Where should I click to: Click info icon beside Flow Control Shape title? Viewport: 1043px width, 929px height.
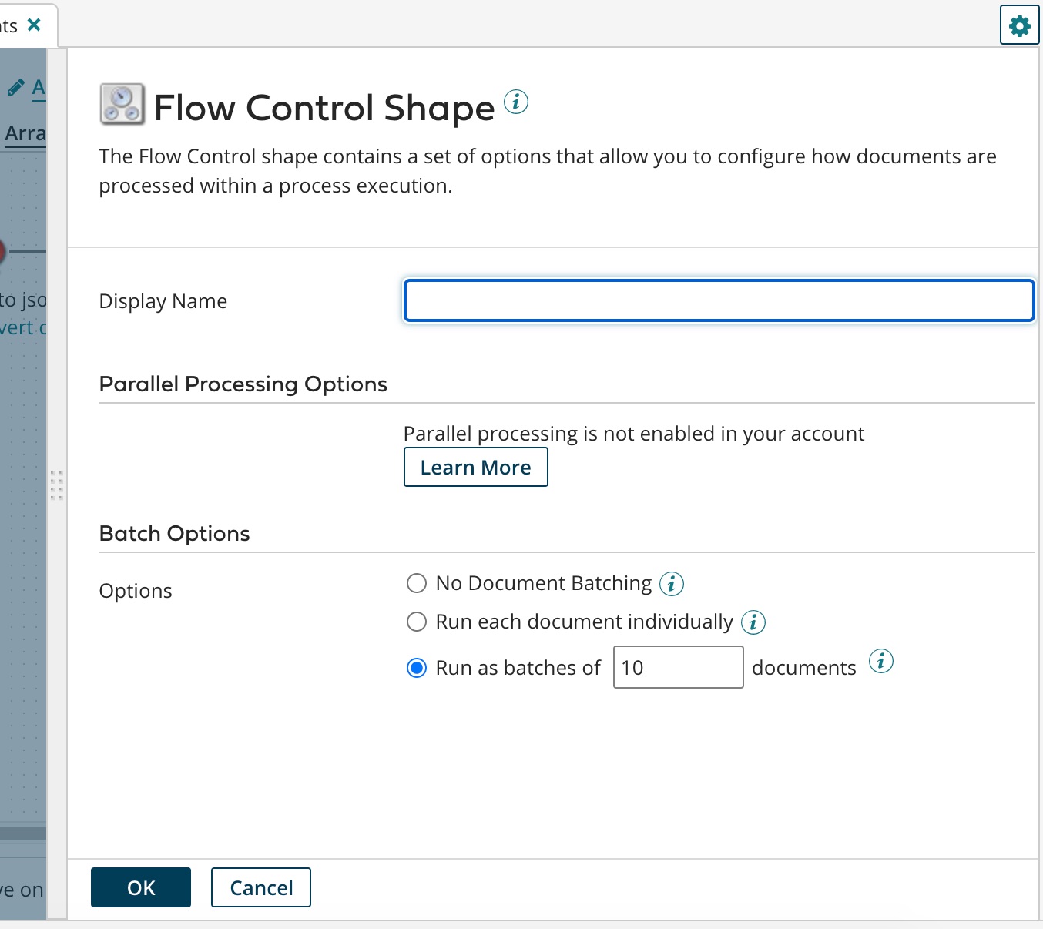(x=516, y=101)
